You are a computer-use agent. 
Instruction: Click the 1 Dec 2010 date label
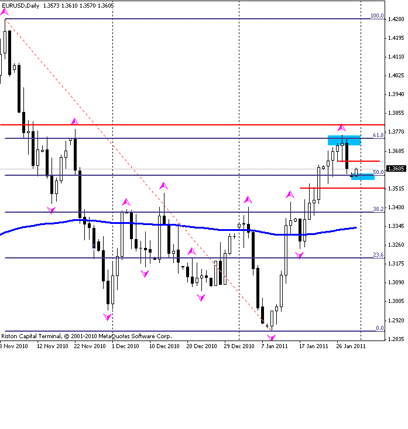click(x=125, y=346)
